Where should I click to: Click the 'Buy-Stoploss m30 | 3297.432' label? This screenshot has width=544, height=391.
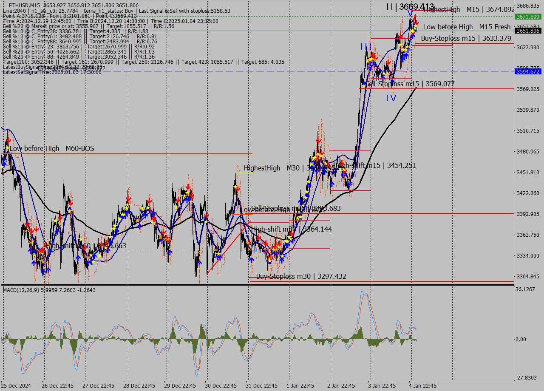[301, 276]
